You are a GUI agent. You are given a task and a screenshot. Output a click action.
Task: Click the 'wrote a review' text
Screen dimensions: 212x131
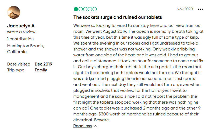point(21,32)
